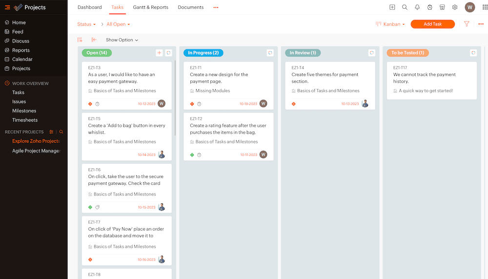
Task: Switch to the Gantt & Reports tab
Action: point(151,7)
